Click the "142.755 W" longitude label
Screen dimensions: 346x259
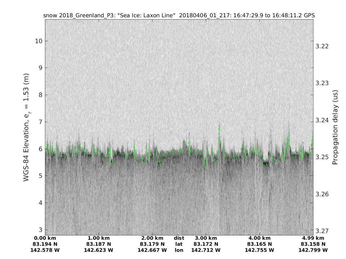[x=259, y=250]
